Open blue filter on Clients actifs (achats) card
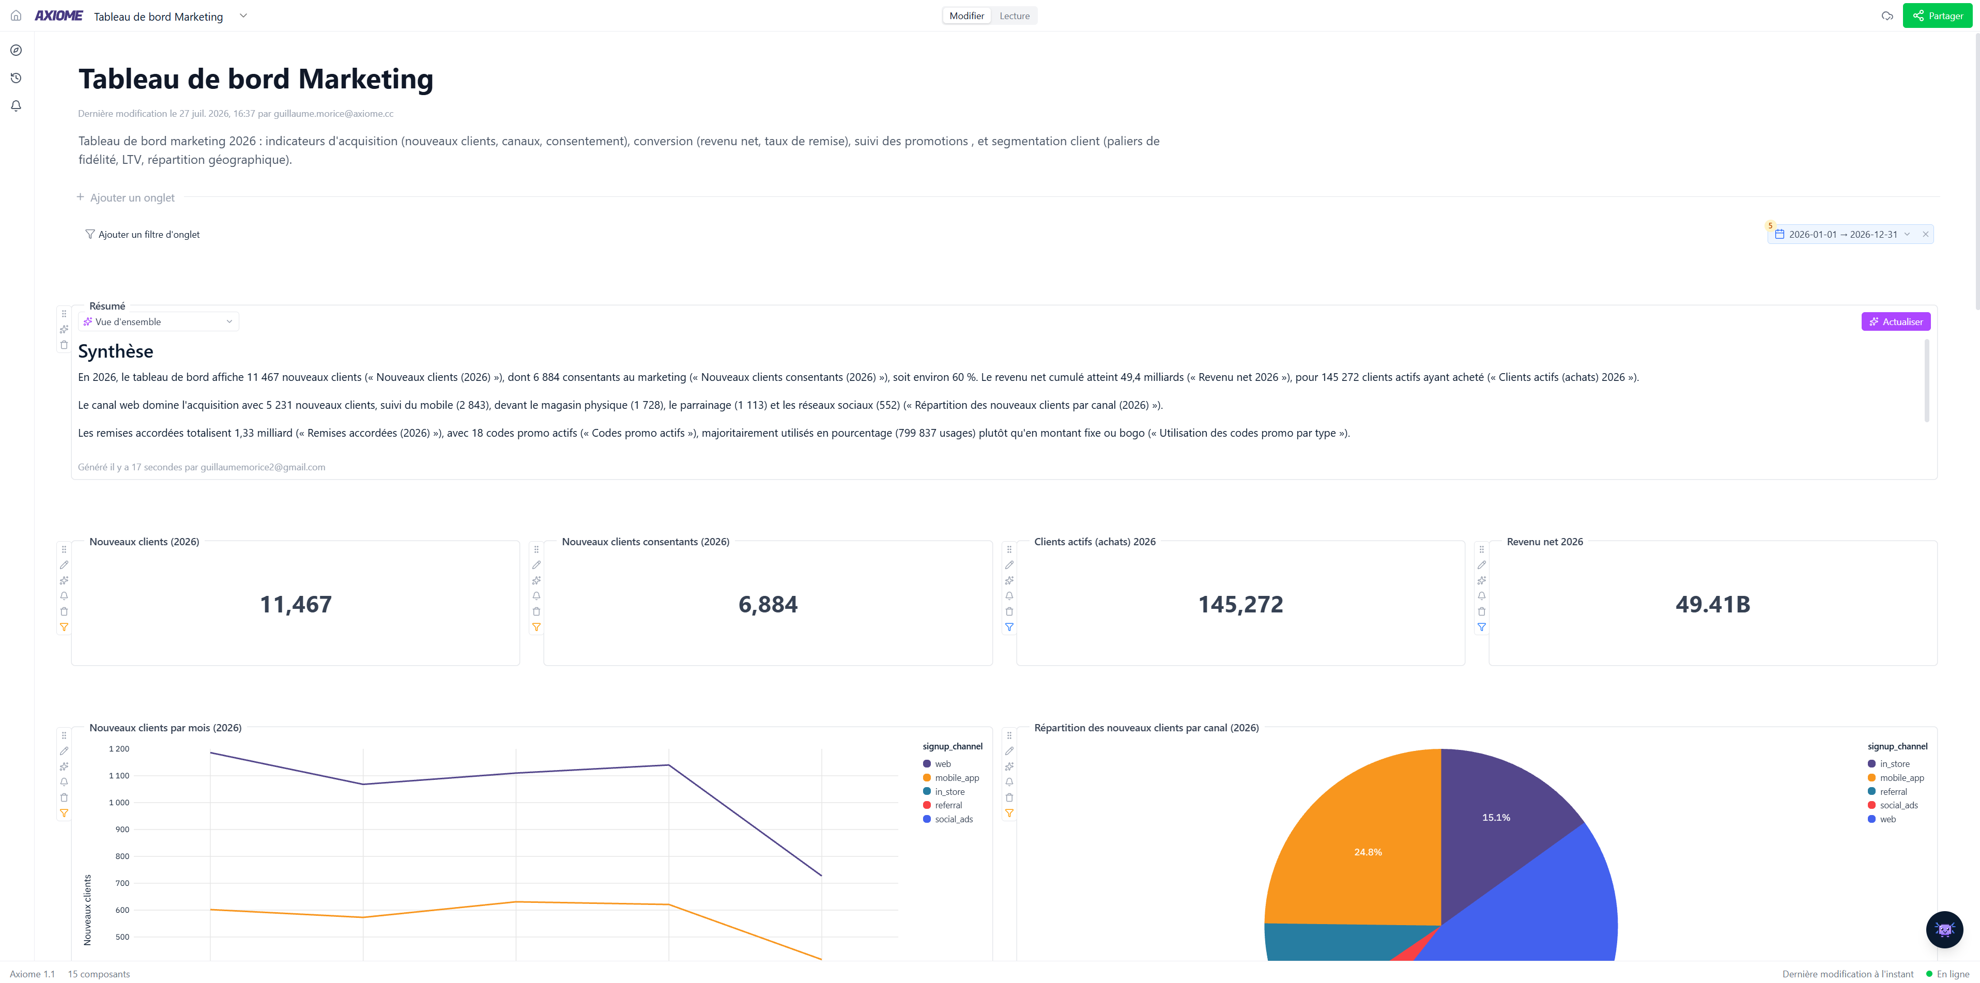The width and height of the screenshot is (1980, 983). (1009, 626)
